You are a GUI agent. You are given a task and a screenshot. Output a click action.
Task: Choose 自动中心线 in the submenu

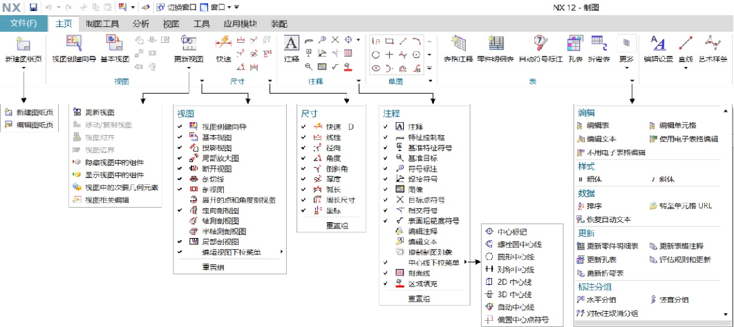coord(516,308)
